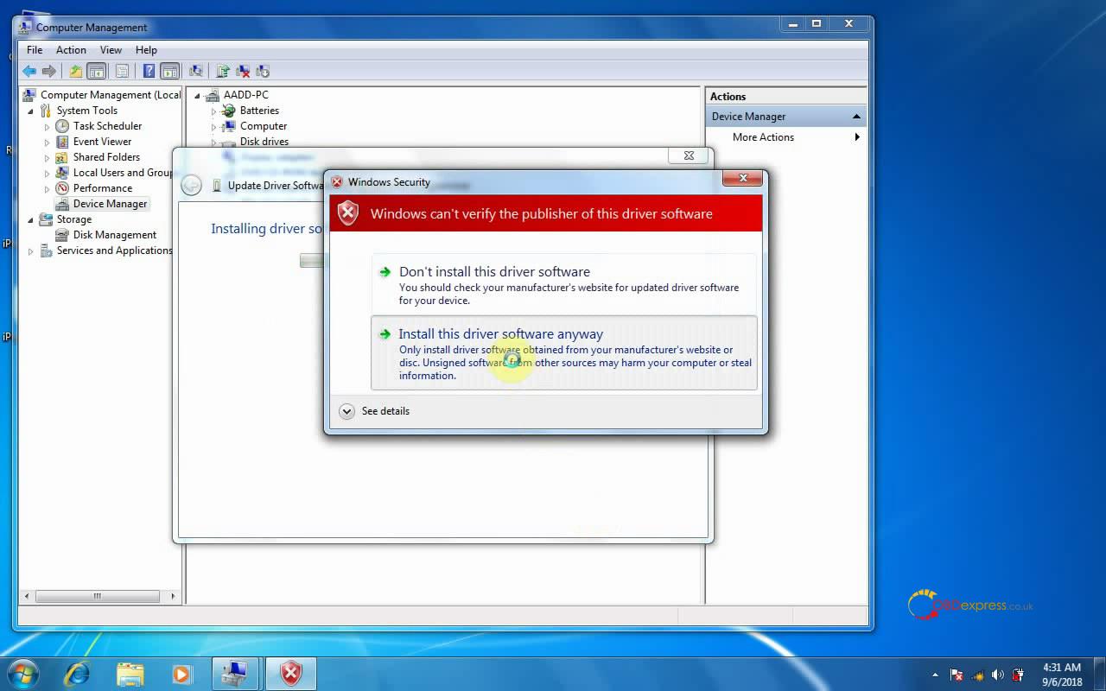Expand the Shared Folders node arrow

pos(48,157)
